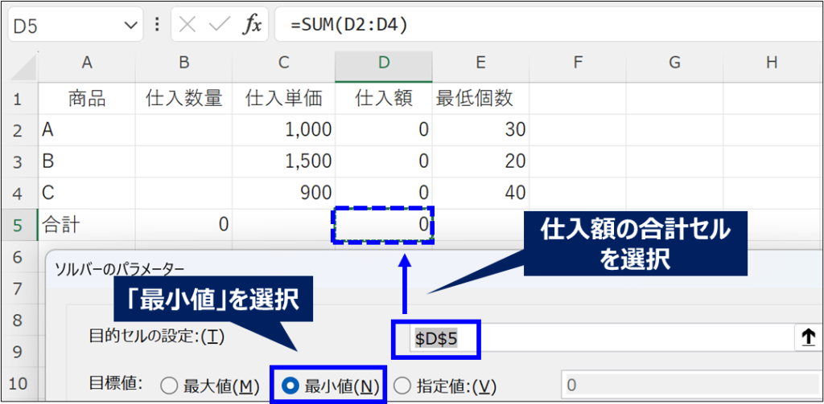Click the 目的セルの設定 field containing $D$5

pyautogui.click(x=595, y=339)
